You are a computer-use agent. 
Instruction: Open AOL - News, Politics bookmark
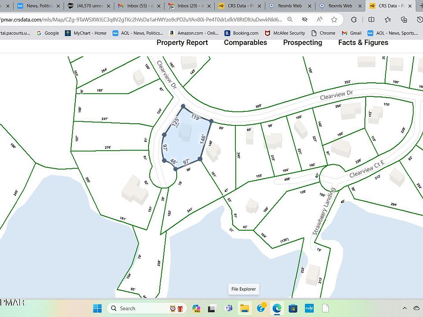(138, 33)
